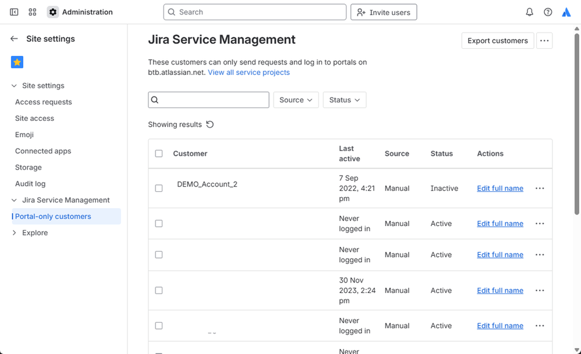The height and width of the screenshot is (354, 581).
Task: Open the notifications bell
Action: 529,12
